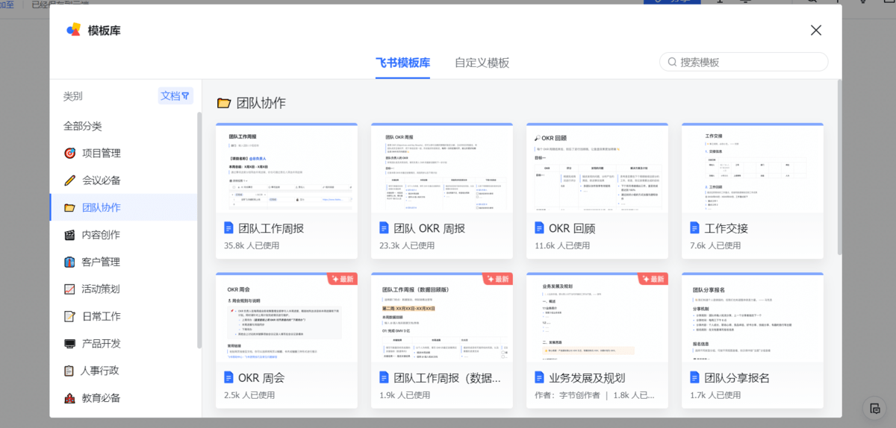
Task: Open the OKR 回顾 template preview
Action: 597,169
